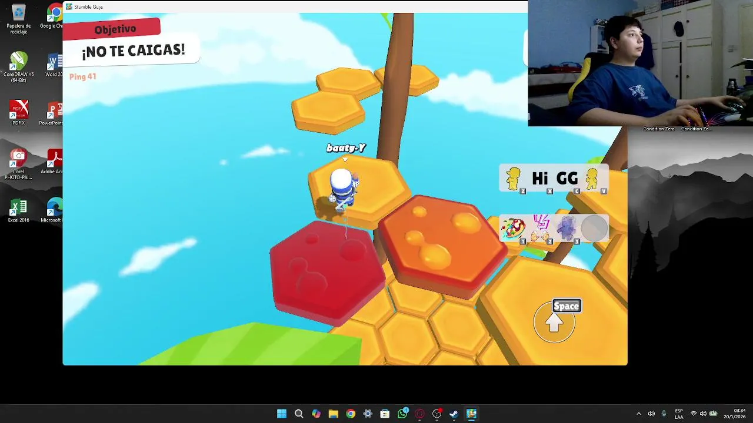The image size is (753, 423).
Task: Select the empty gray emote slot
Action: pos(594,229)
